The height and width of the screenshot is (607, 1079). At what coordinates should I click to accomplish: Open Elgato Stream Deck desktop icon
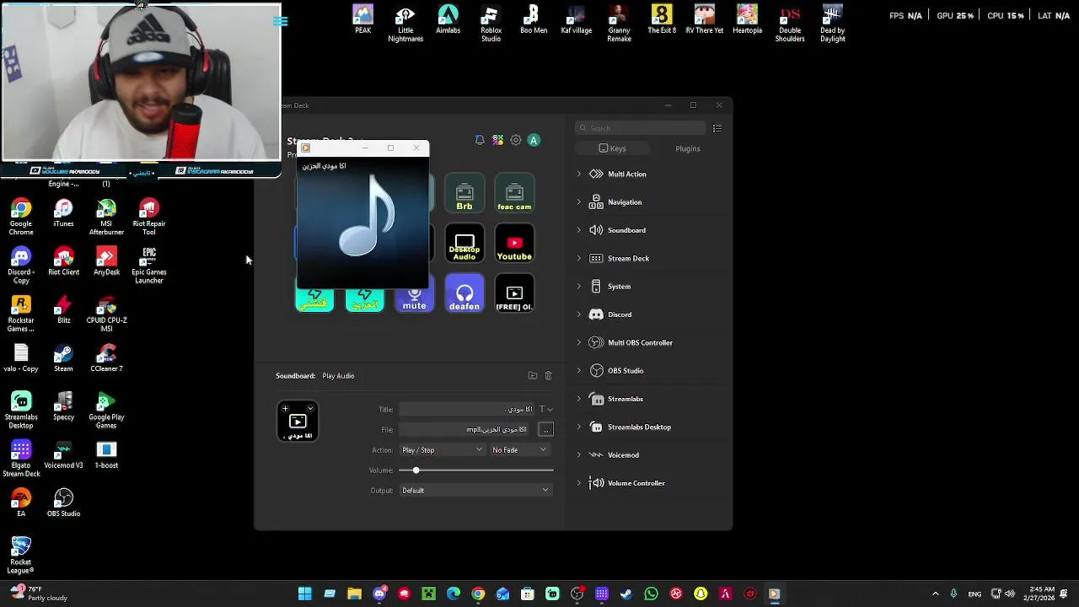tap(21, 459)
